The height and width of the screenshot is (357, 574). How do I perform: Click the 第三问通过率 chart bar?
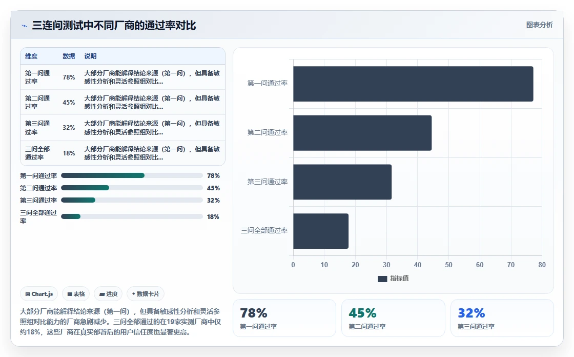342,182
